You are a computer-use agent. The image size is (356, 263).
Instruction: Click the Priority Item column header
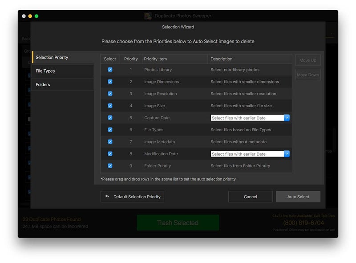(x=174, y=59)
